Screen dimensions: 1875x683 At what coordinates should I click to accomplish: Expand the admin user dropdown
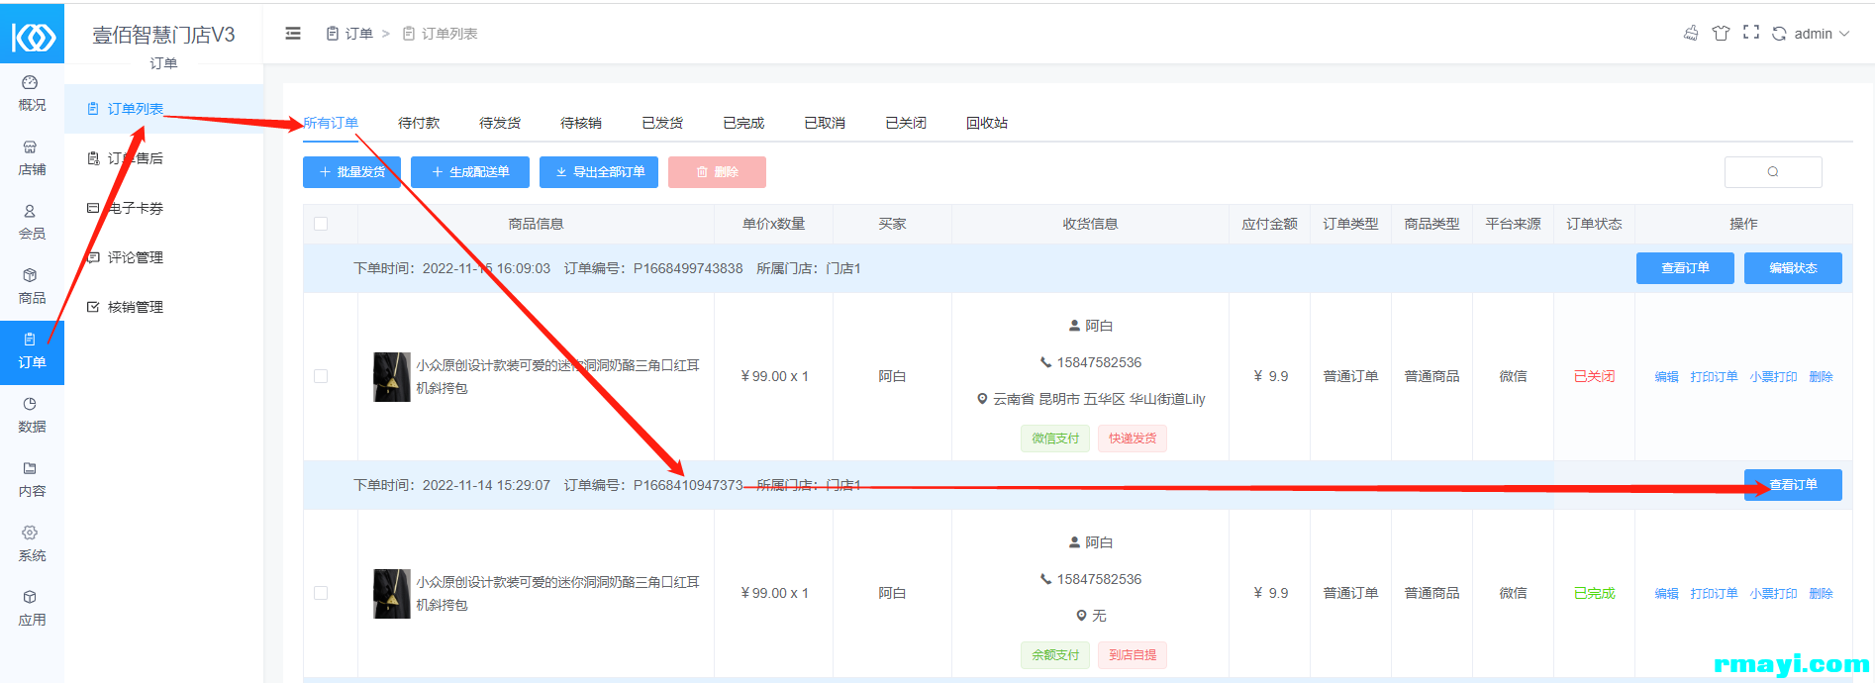click(x=1822, y=34)
